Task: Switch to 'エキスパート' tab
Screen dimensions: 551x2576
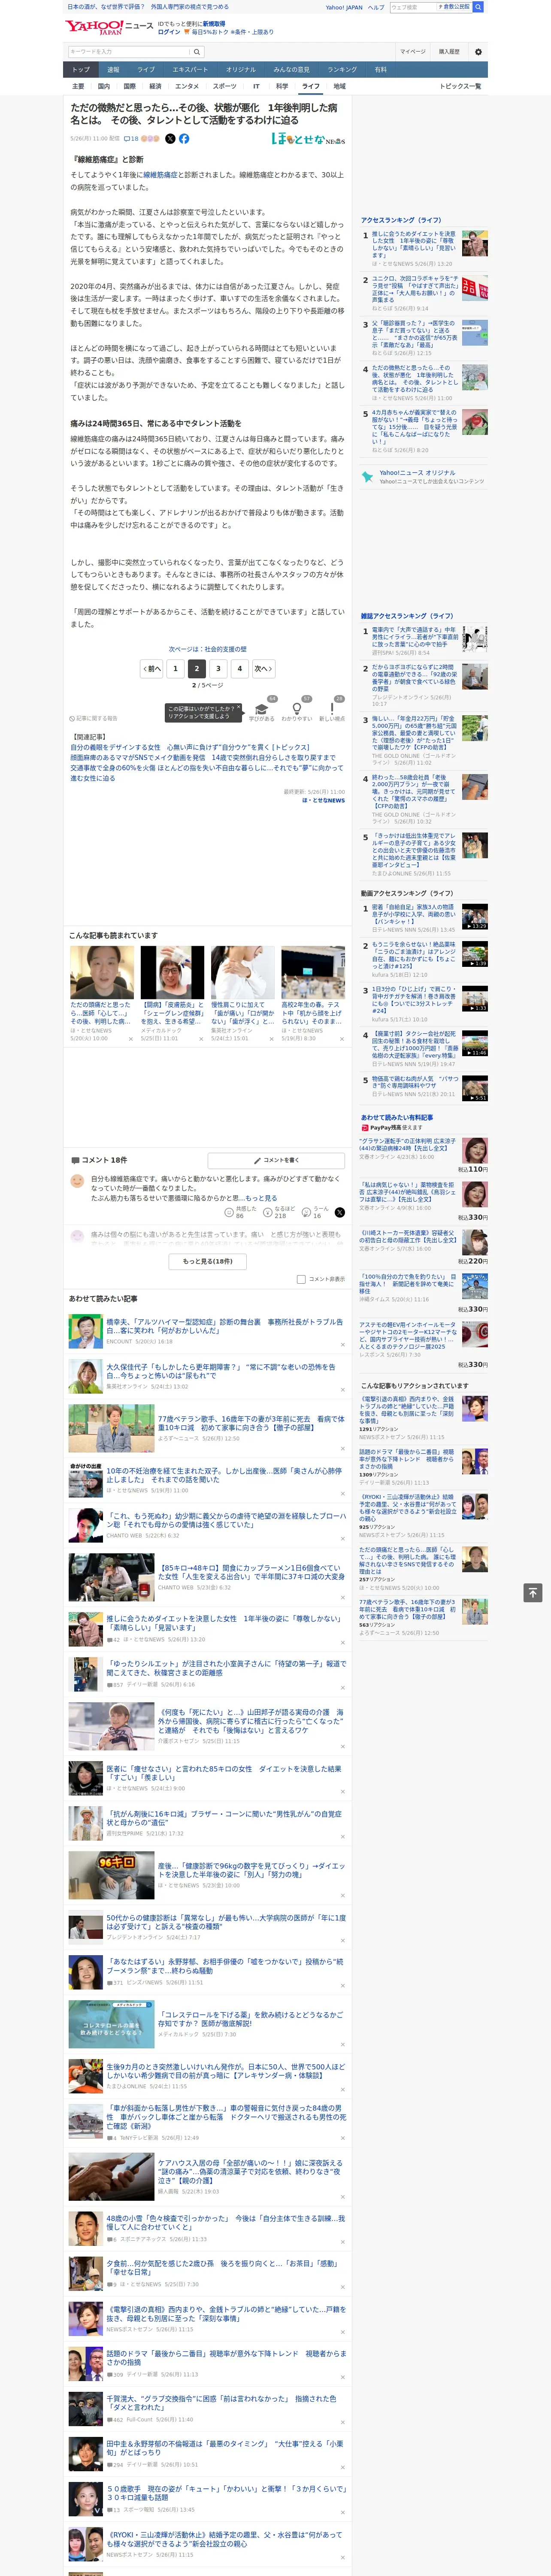Action: 190,70
